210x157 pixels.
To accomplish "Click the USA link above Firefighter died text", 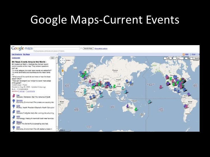I will click(x=18, y=111).
